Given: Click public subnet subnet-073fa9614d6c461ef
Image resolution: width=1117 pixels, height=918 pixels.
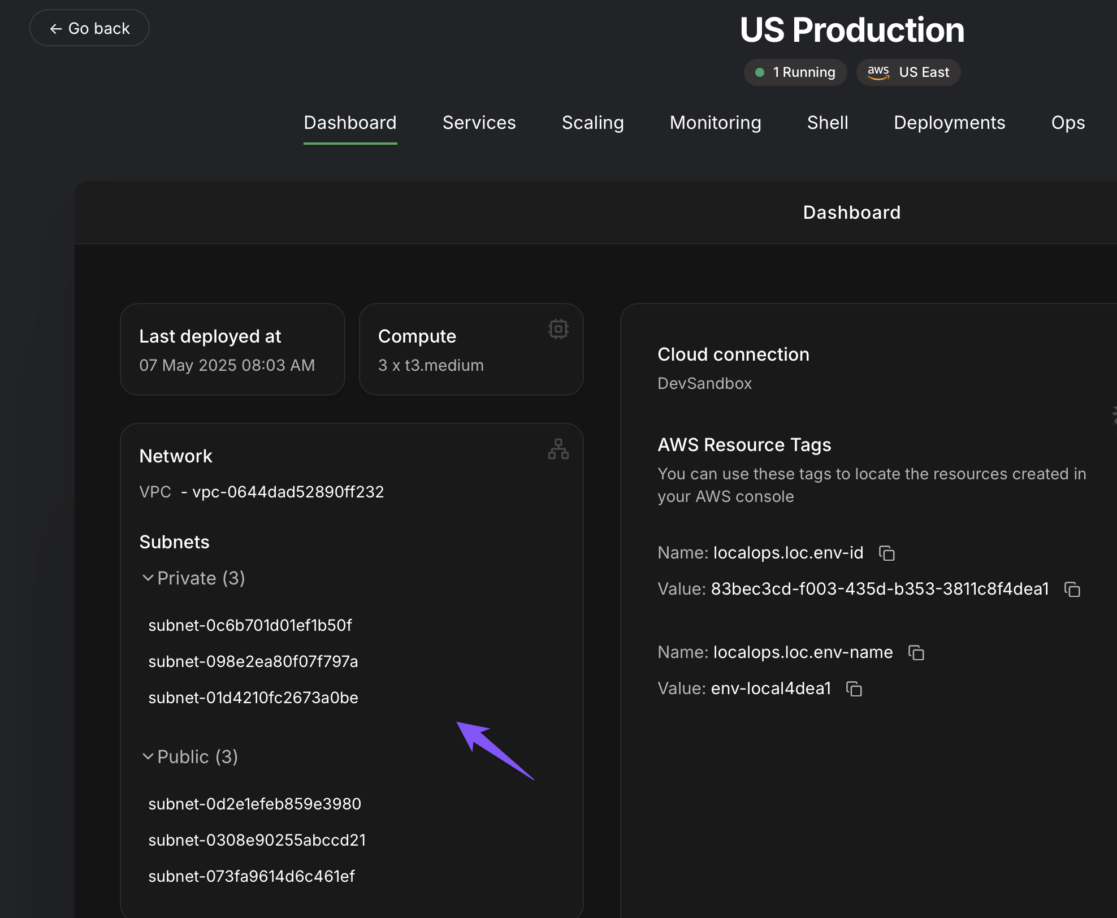Looking at the screenshot, I should click(x=252, y=876).
